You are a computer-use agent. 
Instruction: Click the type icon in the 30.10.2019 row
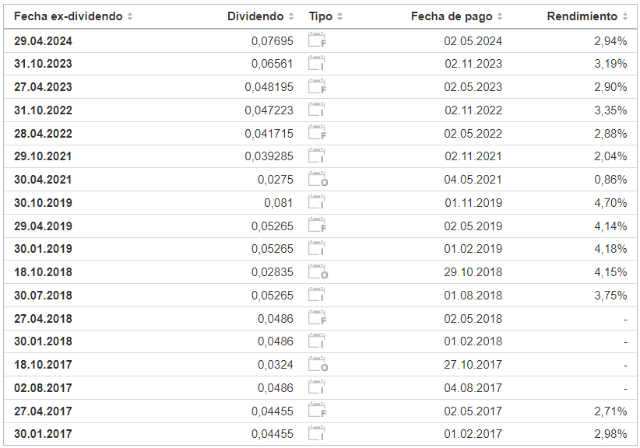pos(317,203)
